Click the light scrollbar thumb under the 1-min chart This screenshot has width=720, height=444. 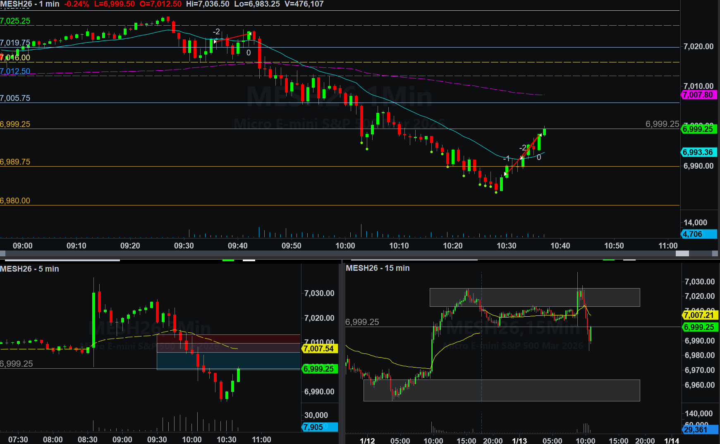(x=682, y=253)
